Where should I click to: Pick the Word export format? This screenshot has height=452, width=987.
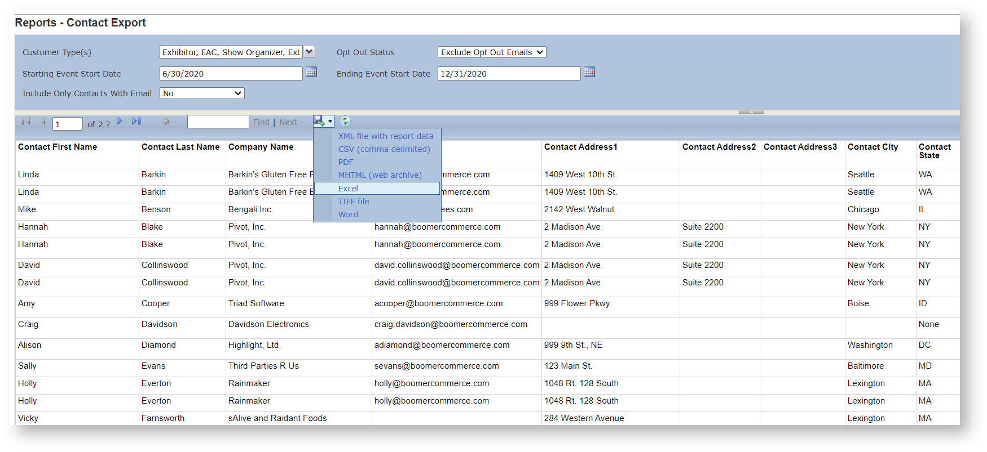[x=348, y=214]
